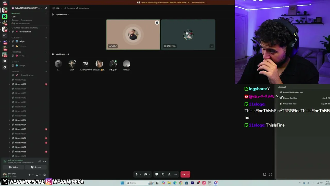Select KAREEMv speaker tile
Viewport: 330px width, 186px height.
(x=188, y=35)
